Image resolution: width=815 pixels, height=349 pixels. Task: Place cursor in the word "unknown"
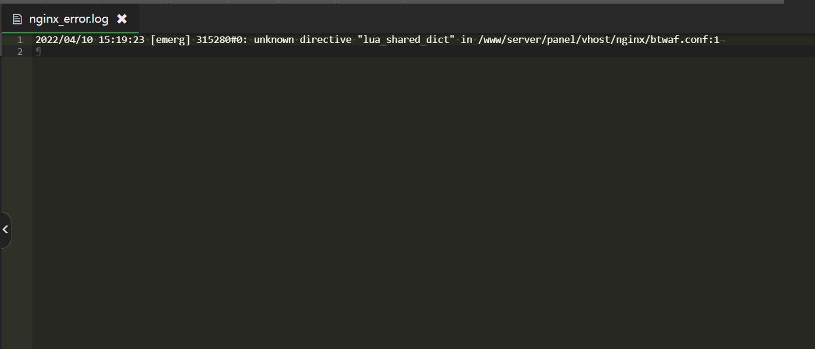pos(274,40)
